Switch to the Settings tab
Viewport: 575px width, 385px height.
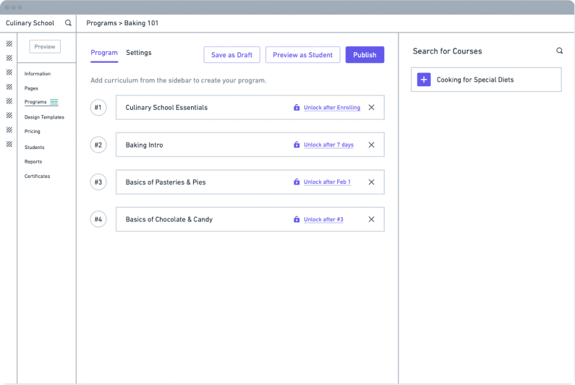[x=139, y=53]
